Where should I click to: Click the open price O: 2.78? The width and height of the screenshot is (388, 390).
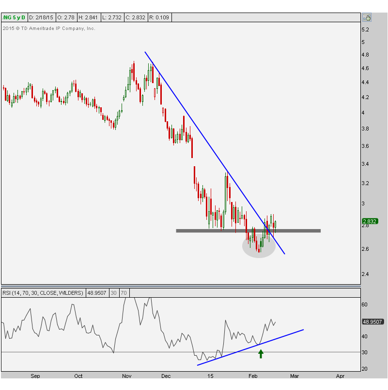[x=66, y=17]
